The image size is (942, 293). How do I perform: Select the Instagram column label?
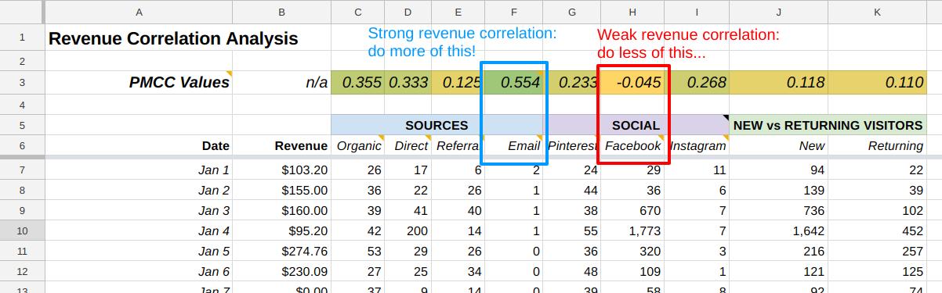pos(697,145)
